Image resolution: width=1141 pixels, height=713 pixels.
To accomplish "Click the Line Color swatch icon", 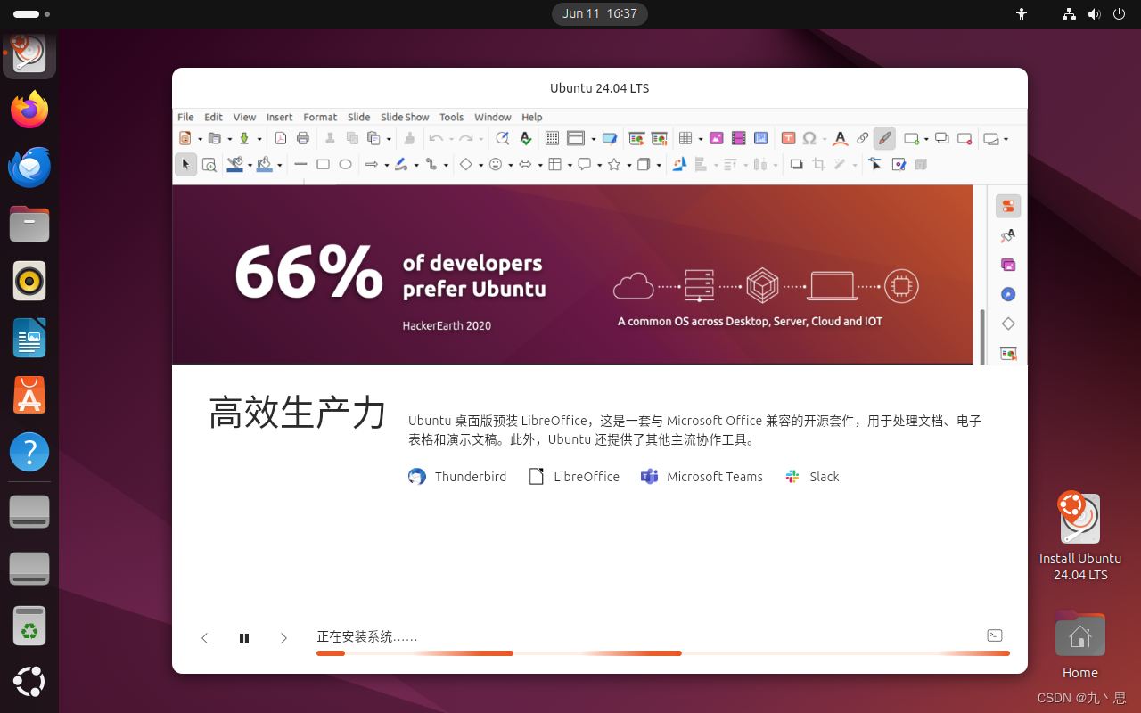I will [x=234, y=164].
